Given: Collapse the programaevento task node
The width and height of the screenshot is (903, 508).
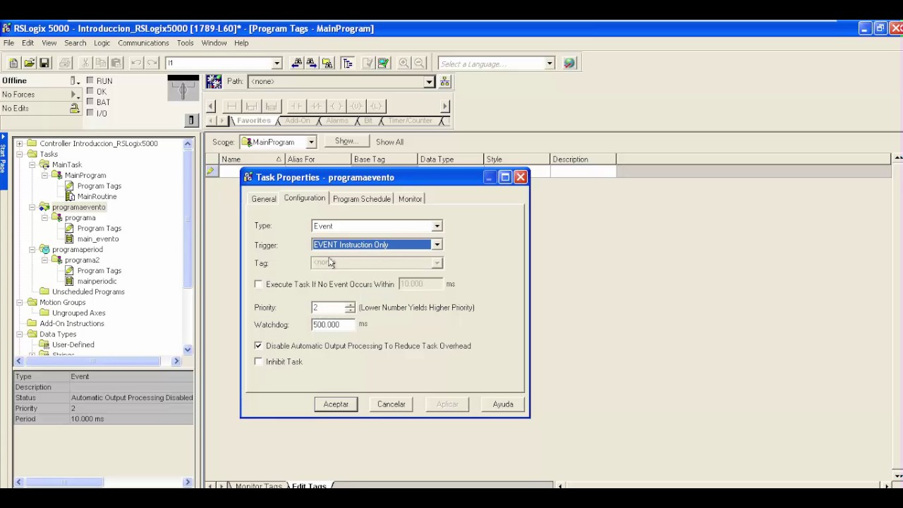Looking at the screenshot, I should [x=32, y=207].
